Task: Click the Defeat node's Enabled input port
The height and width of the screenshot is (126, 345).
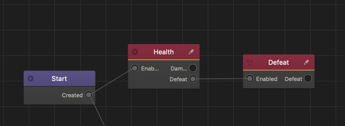Action: [x=249, y=79]
